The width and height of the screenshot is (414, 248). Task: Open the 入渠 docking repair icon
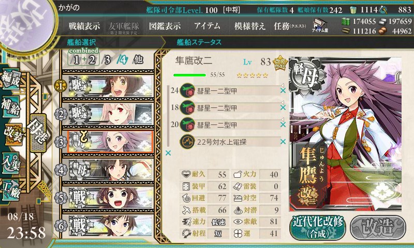(10, 163)
